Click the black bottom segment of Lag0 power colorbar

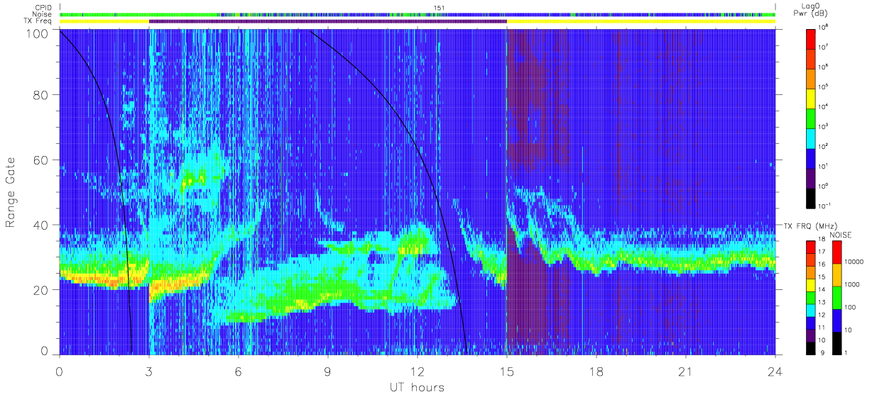point(810,199)
